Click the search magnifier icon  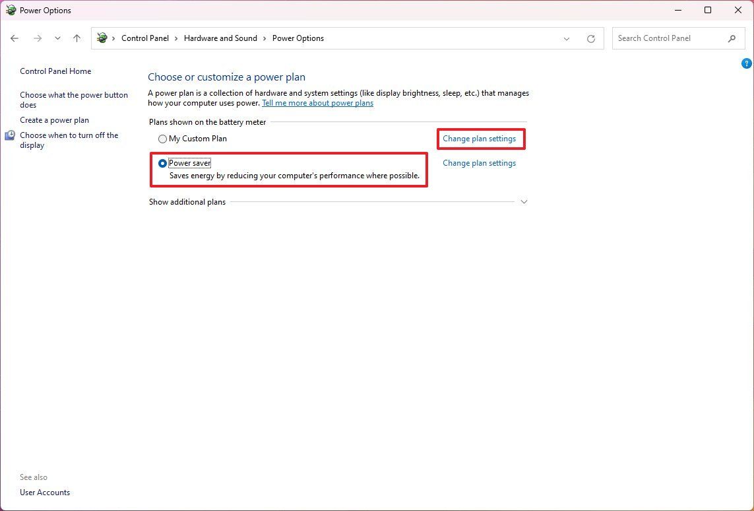[x=732, y=39]
